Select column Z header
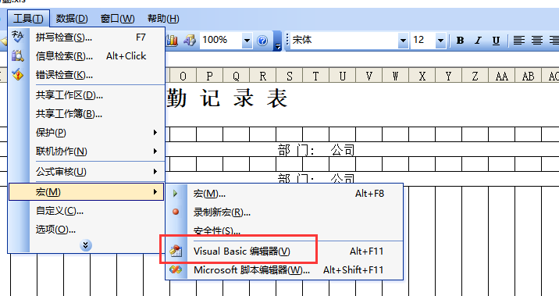Screen dimensions: 559x296 pos(475,76)
